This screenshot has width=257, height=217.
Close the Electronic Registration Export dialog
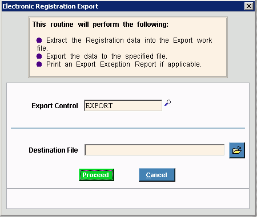pyautogui.click(x=249, y=6)
